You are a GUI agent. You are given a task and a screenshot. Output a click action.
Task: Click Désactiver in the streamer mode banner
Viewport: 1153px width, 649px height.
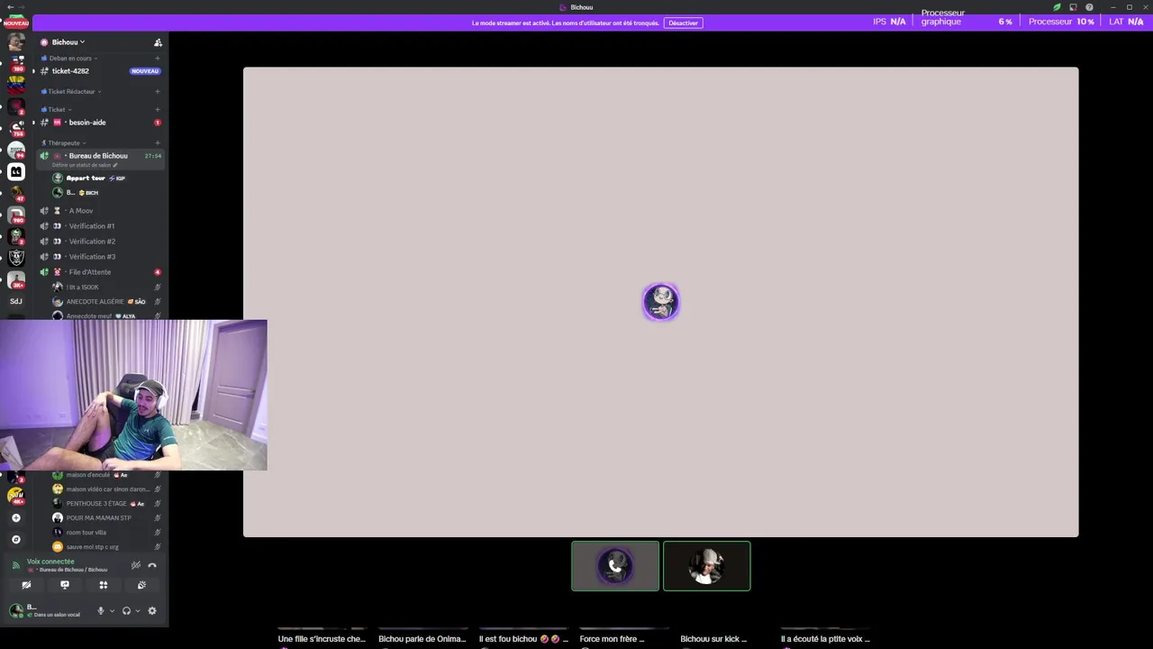coord(683,23)
